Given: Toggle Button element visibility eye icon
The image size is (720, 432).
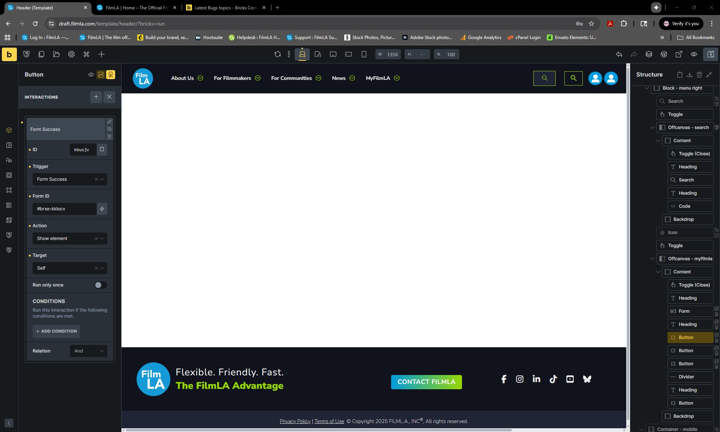Looking at the screenshot, I should coord(91,75).
